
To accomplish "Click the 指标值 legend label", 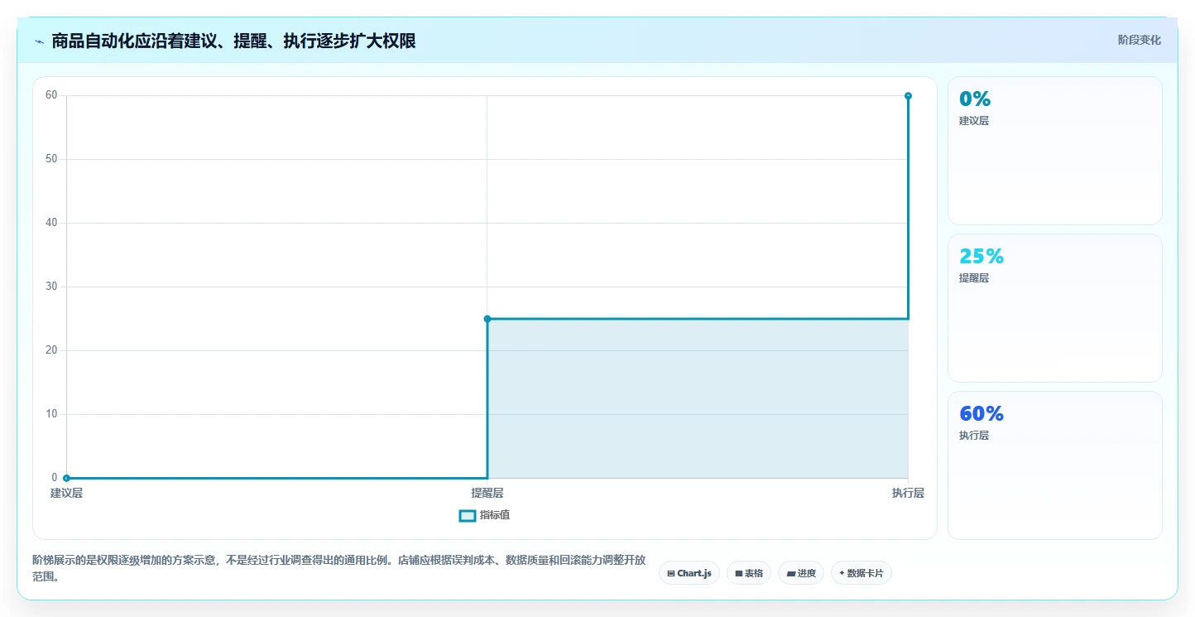I will [x=495, y=515].
